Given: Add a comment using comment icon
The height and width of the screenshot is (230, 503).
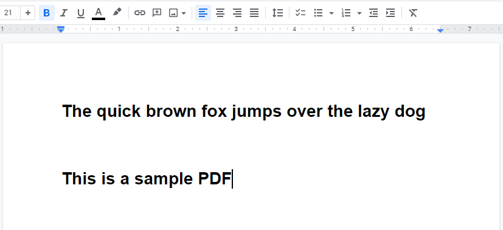Looking at the screenshot, I should (x=157, y=13).
